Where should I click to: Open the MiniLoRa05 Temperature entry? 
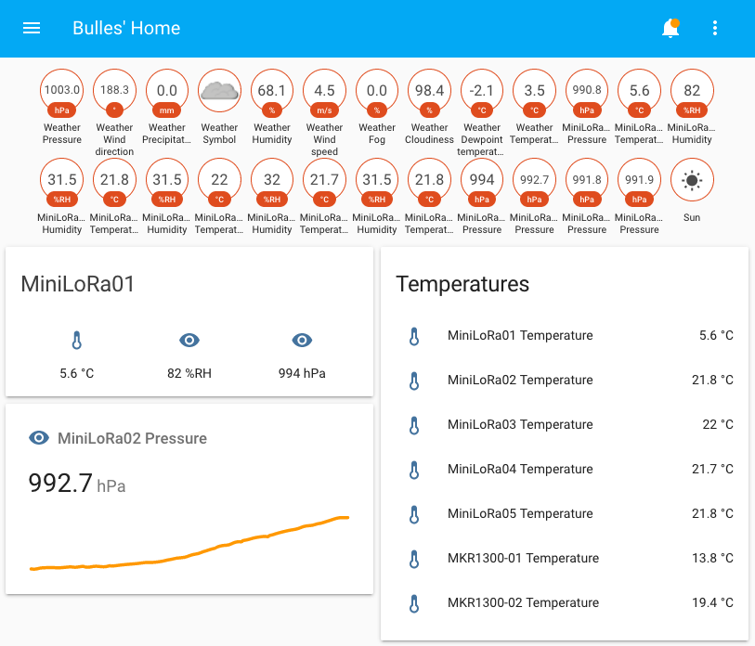[565, 514]
